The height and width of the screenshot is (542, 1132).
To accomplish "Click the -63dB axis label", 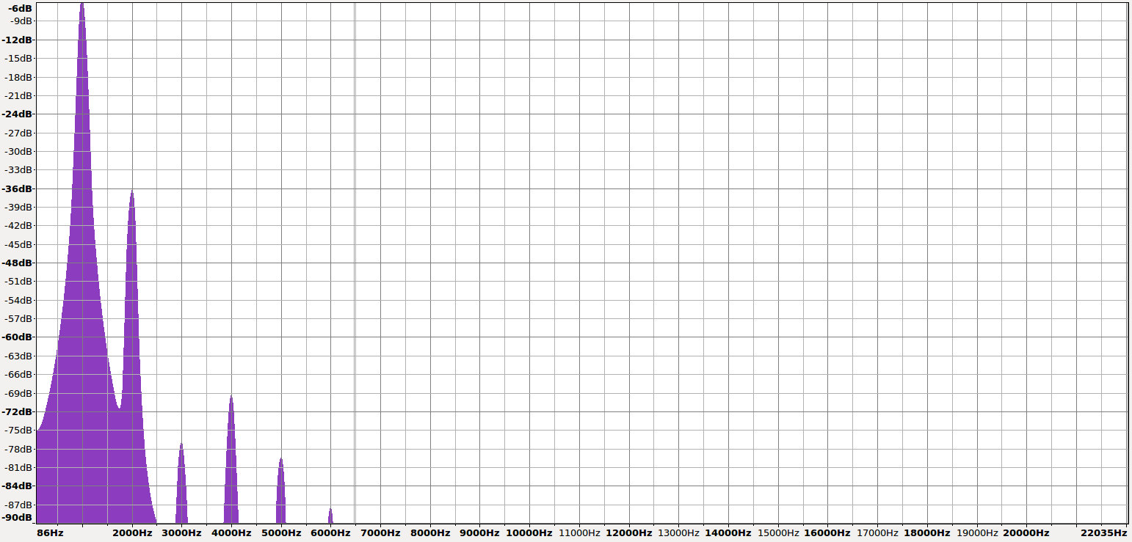I will coord(18,356).
